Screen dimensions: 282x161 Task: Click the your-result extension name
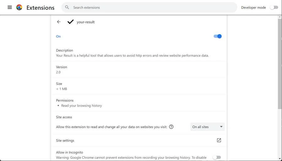pos(86,22)
